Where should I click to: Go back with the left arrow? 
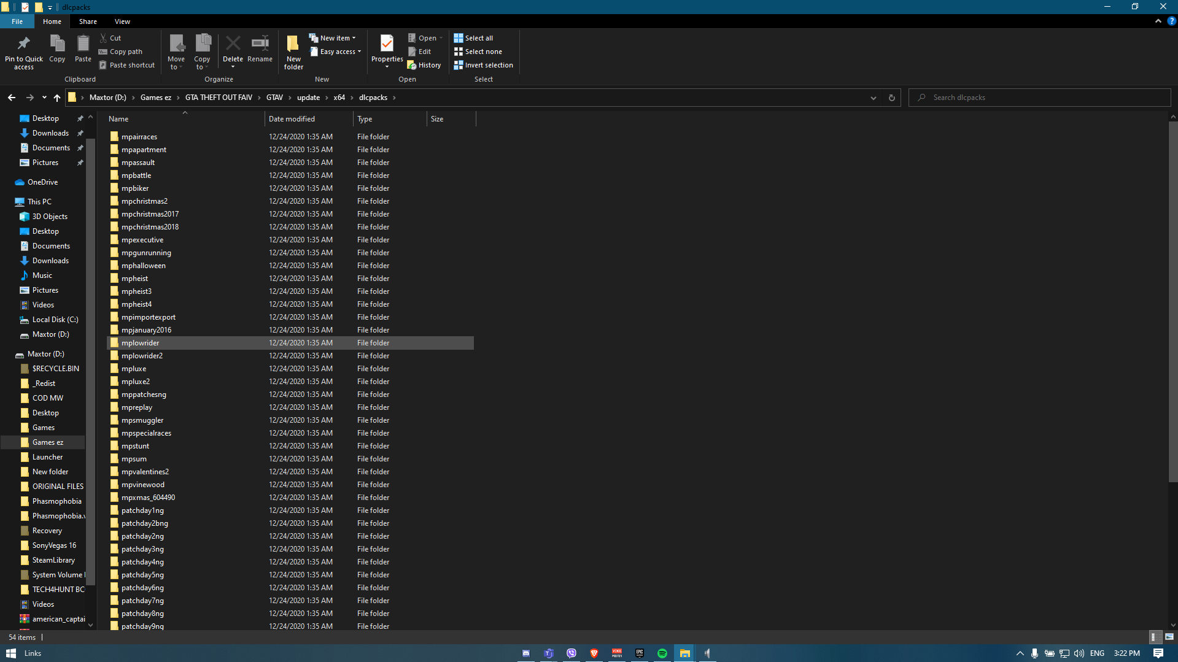pos(12,98)
